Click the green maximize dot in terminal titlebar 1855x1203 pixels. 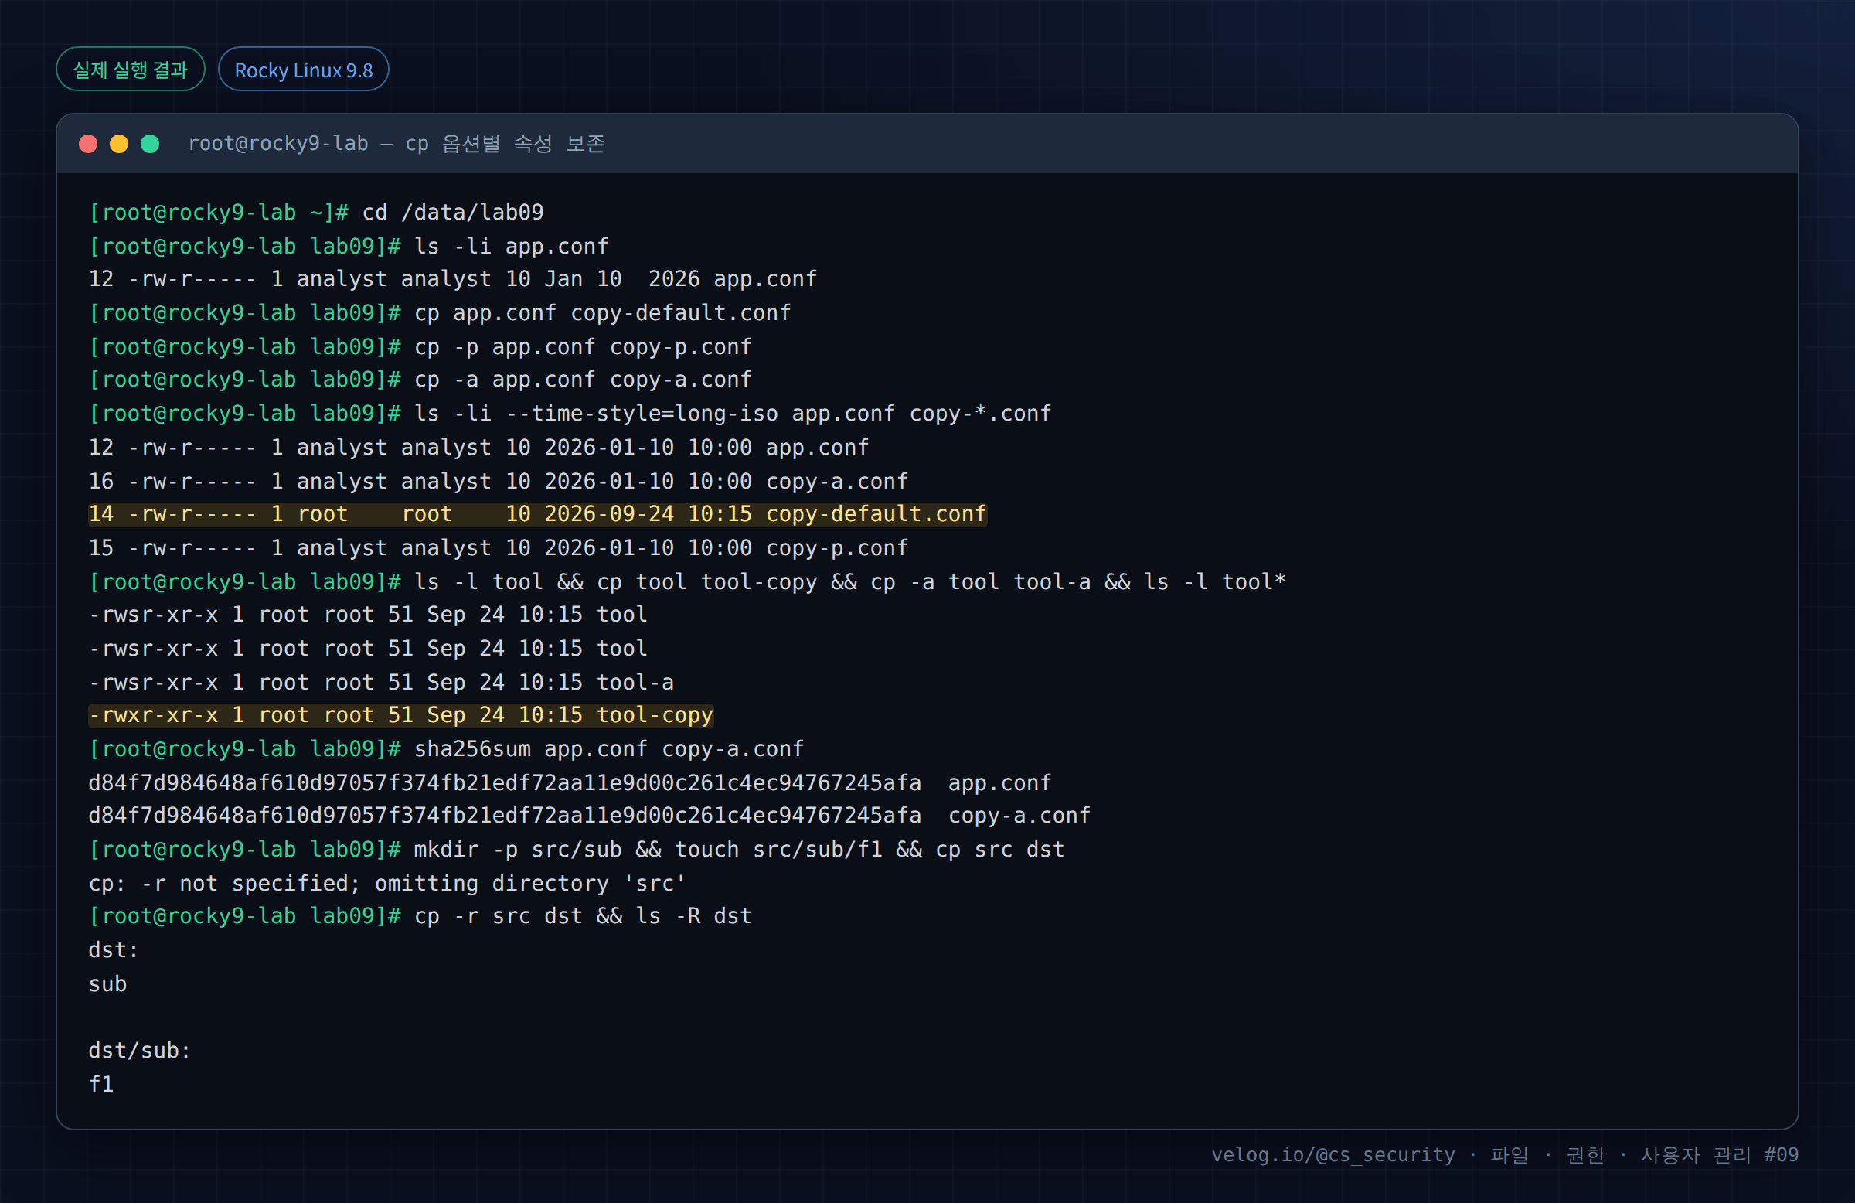coord(151,145)
